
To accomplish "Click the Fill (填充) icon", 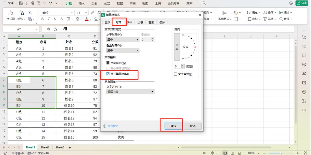I will pos(249,13).
